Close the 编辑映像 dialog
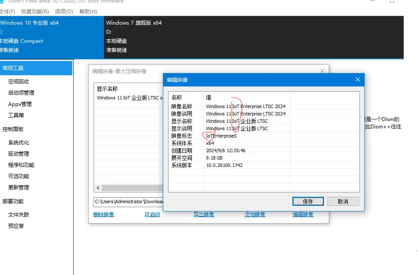This screenshot has width=418, height=275. 358,80
